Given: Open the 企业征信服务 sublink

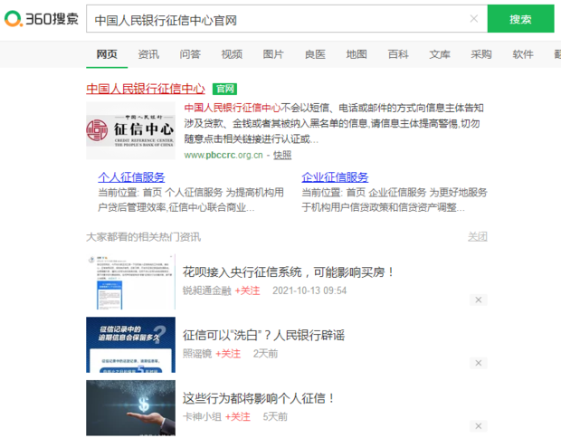Looking at the screenshot, I should tap(335, 177).
